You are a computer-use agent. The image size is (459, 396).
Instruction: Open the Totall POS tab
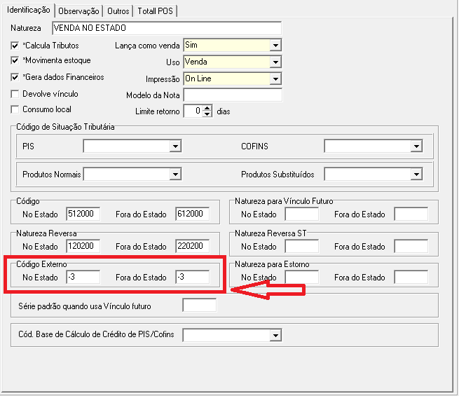point(155,11)
